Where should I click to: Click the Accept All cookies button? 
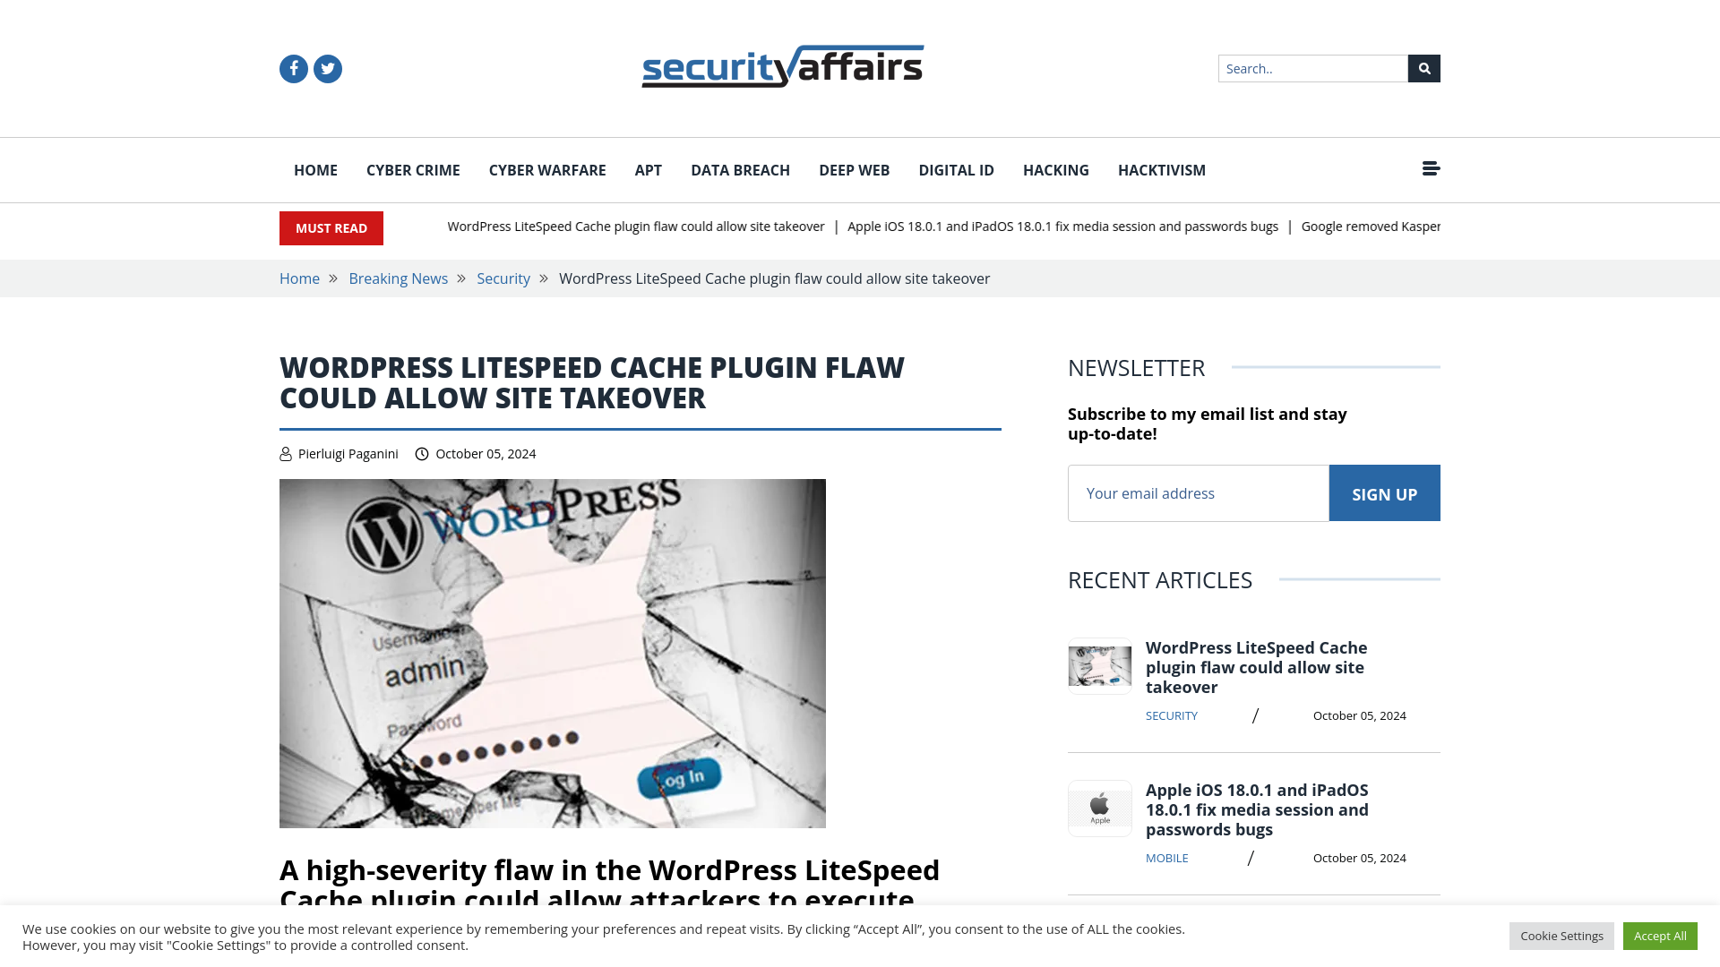pos(1660,937)
